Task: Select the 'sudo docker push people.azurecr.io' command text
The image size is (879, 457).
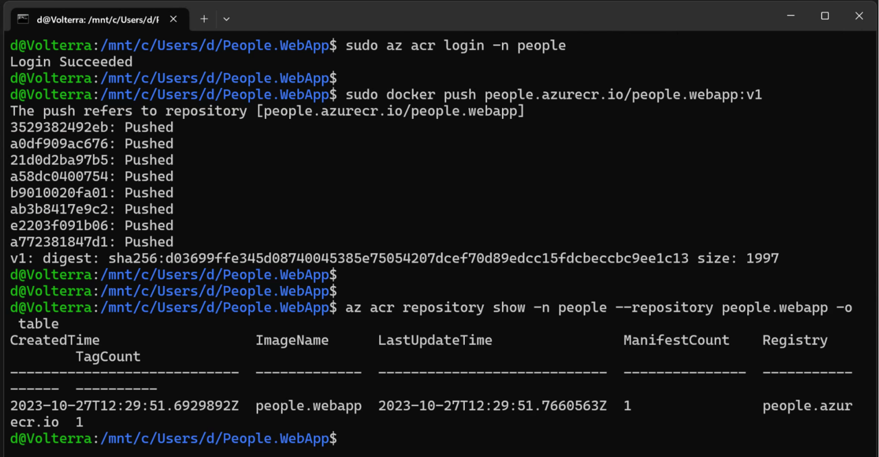Action: pyautogui.click(x=549, y=94)
